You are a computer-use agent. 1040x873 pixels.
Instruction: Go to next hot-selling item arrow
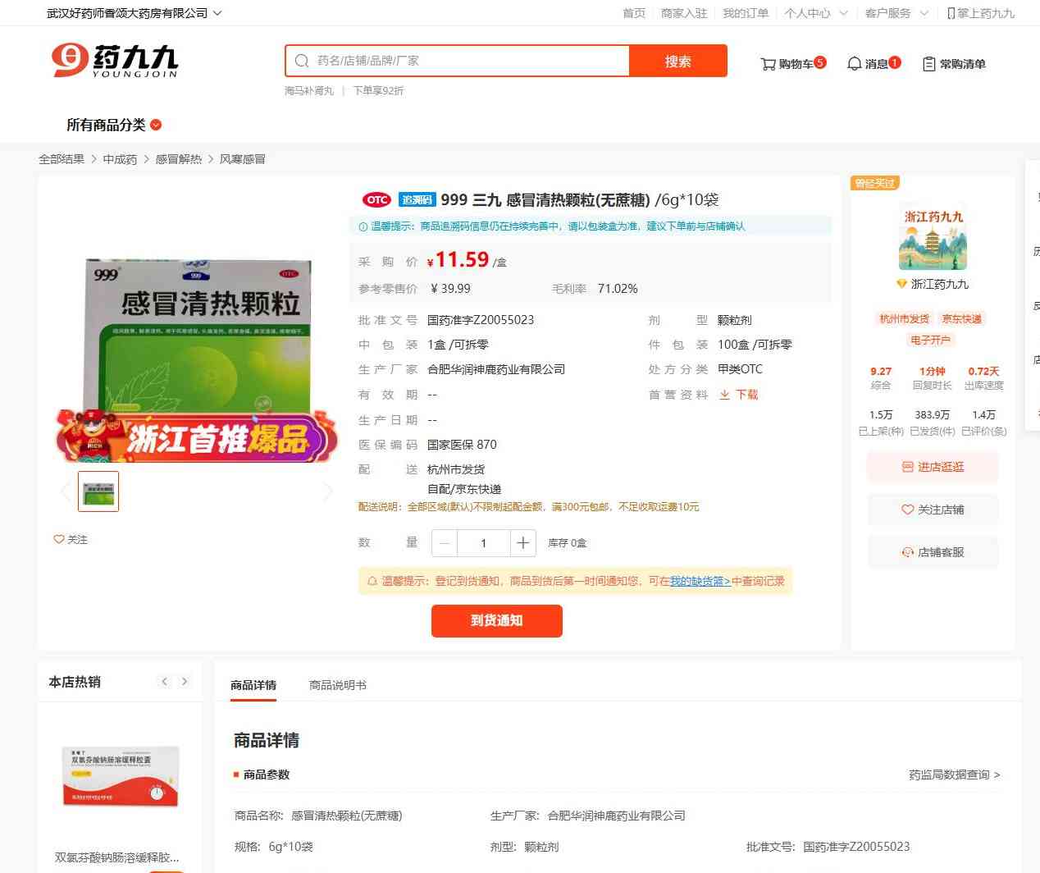point(185,682)
